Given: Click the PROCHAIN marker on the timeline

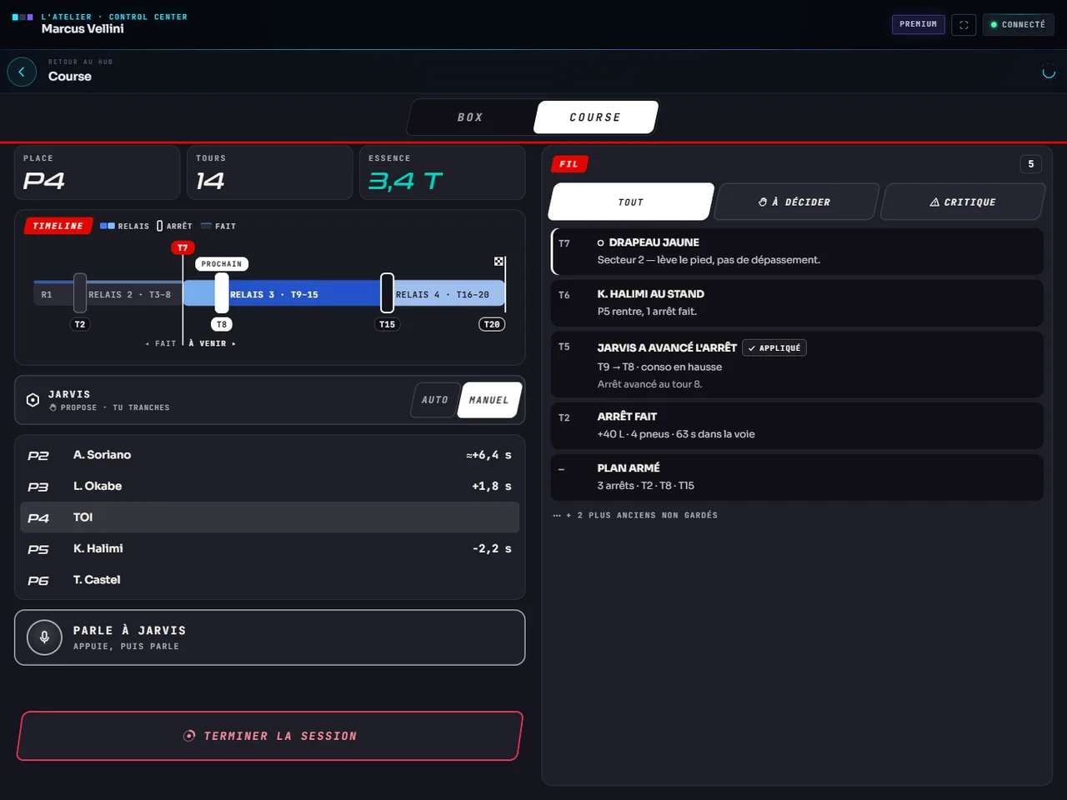Looking at the screenshot, I should (x=222, y=264).
